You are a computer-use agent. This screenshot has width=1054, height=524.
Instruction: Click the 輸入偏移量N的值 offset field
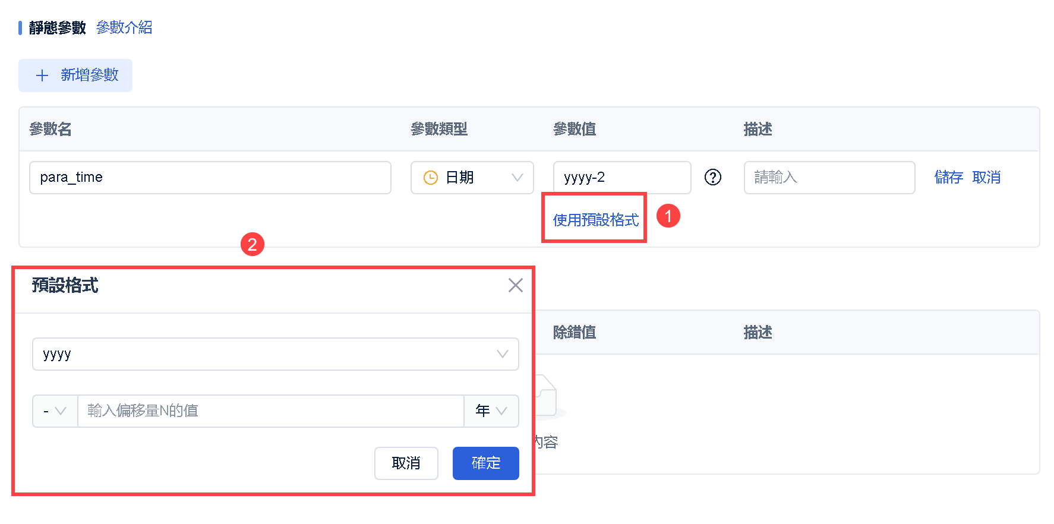tap(270, 411)
